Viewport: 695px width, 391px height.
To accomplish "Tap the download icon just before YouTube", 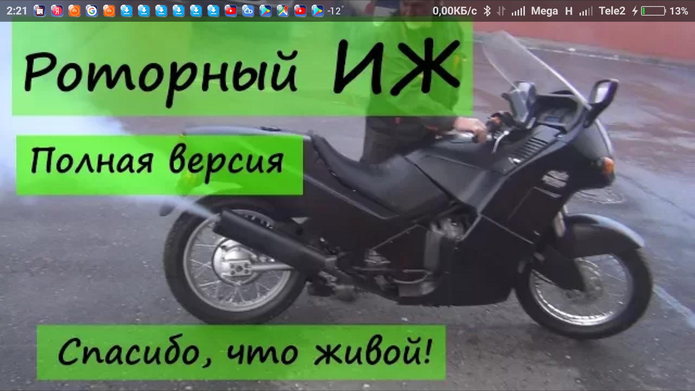I will pos(214,11).
